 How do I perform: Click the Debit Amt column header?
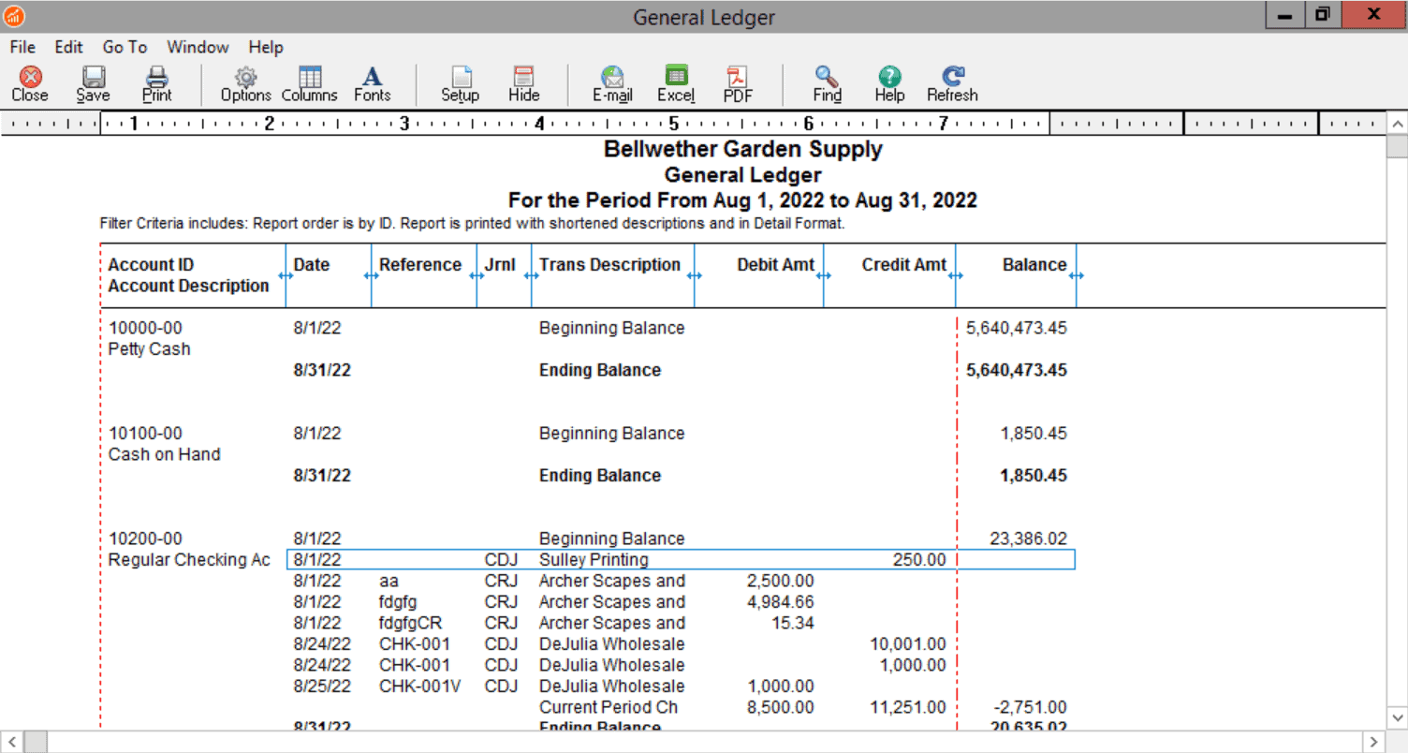pyautogui.click(x=775, y=265)
